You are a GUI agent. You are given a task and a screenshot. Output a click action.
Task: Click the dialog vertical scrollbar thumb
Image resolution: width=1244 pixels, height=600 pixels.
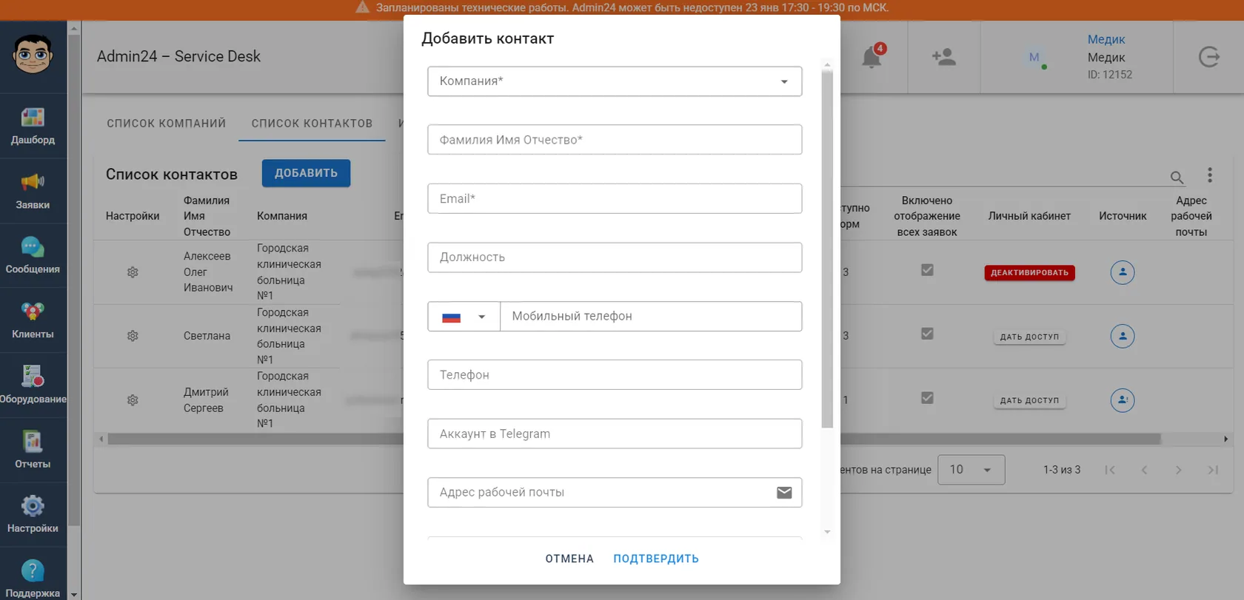coord(827,249)
